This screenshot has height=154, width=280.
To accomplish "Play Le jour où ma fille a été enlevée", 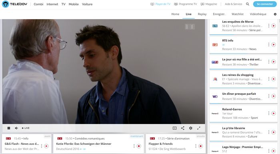I will point(274,62).
